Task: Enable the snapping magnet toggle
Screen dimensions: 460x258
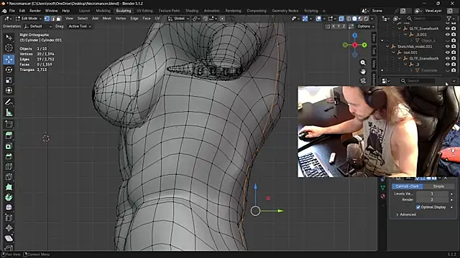Action: pyautogui.click(x=206, y=19)
